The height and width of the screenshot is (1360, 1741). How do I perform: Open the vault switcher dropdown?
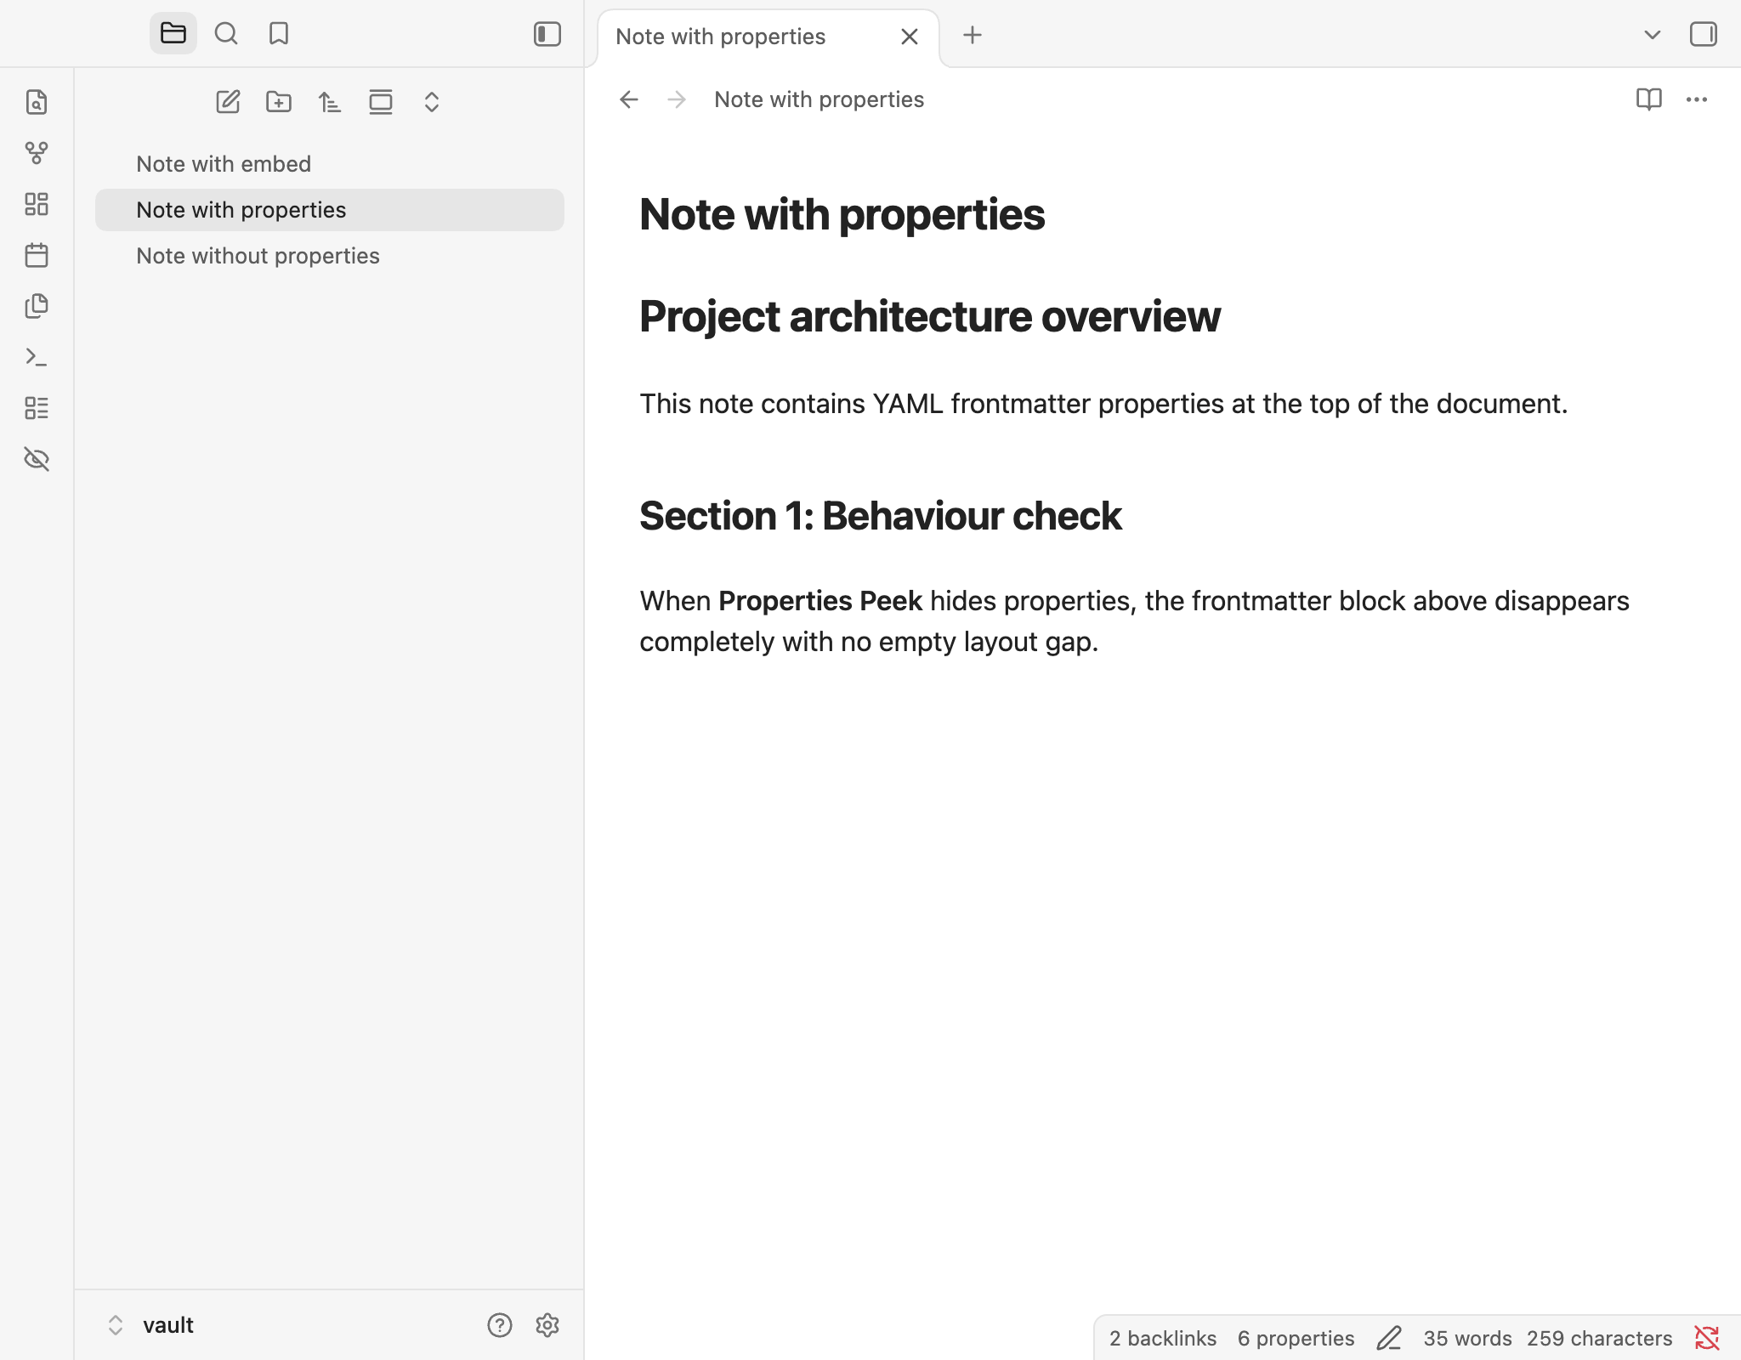(151, 1325)
